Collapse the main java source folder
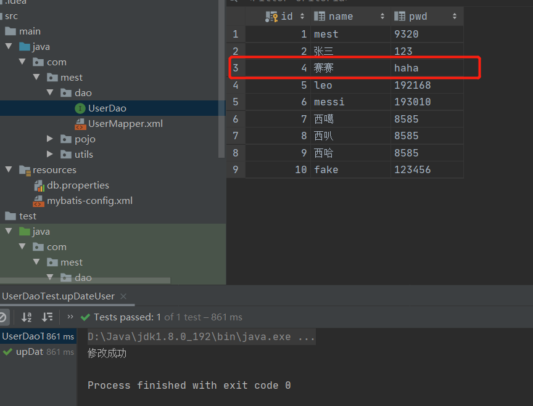This screenshot has height=406, width=533. point(9,46)
